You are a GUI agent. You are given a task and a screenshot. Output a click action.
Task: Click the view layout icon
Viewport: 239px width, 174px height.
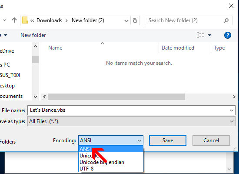point(200,35)
